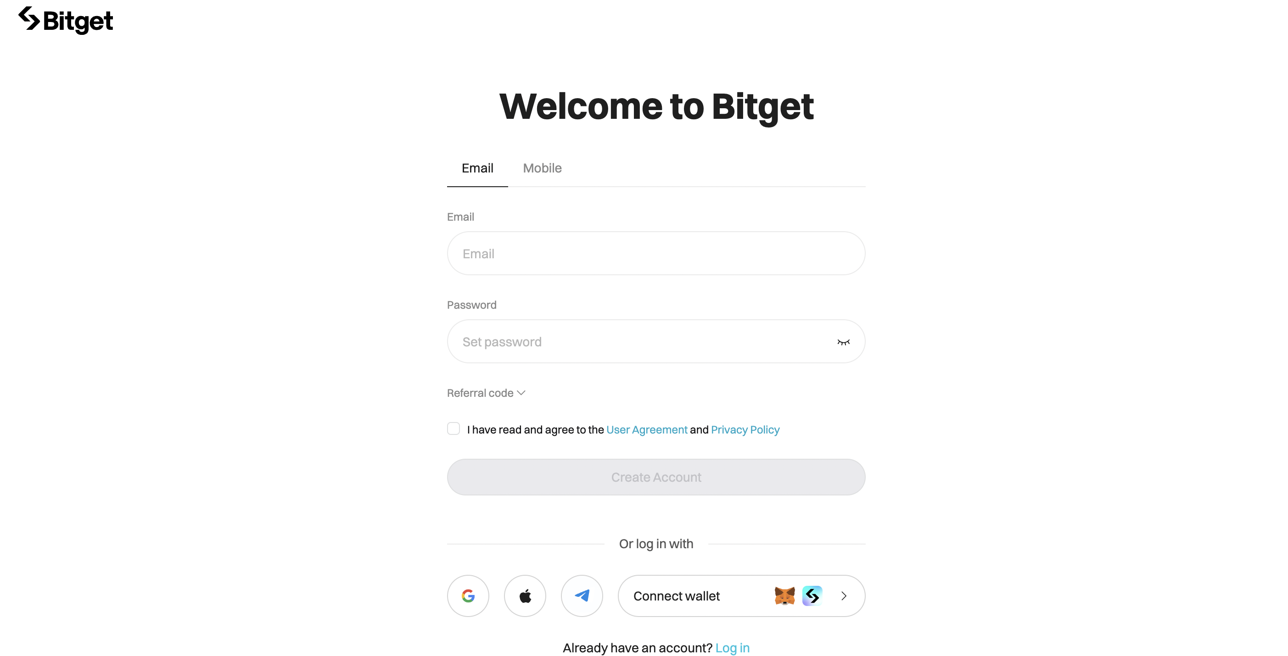Click the Apple sign-in icon
The width and height of the screenshot is (1288, 656).
coord(525,596)
